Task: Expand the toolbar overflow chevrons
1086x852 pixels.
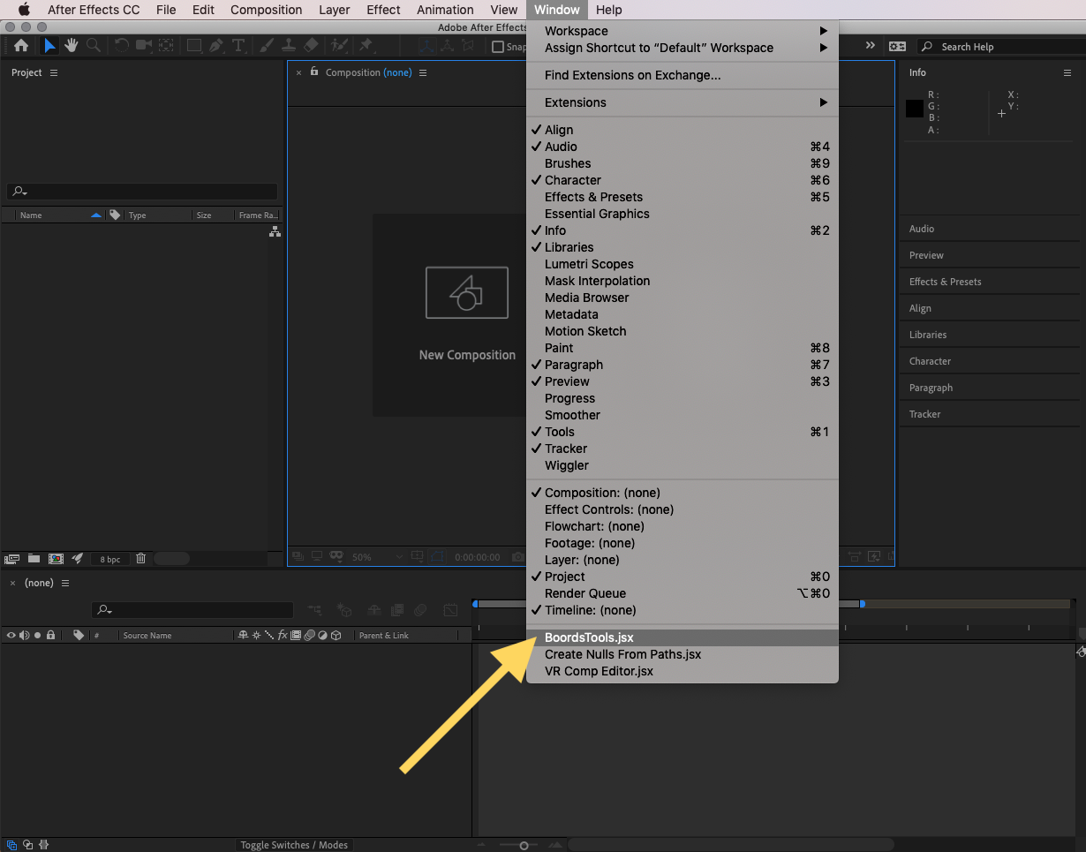Action: [x=870, y=46]
